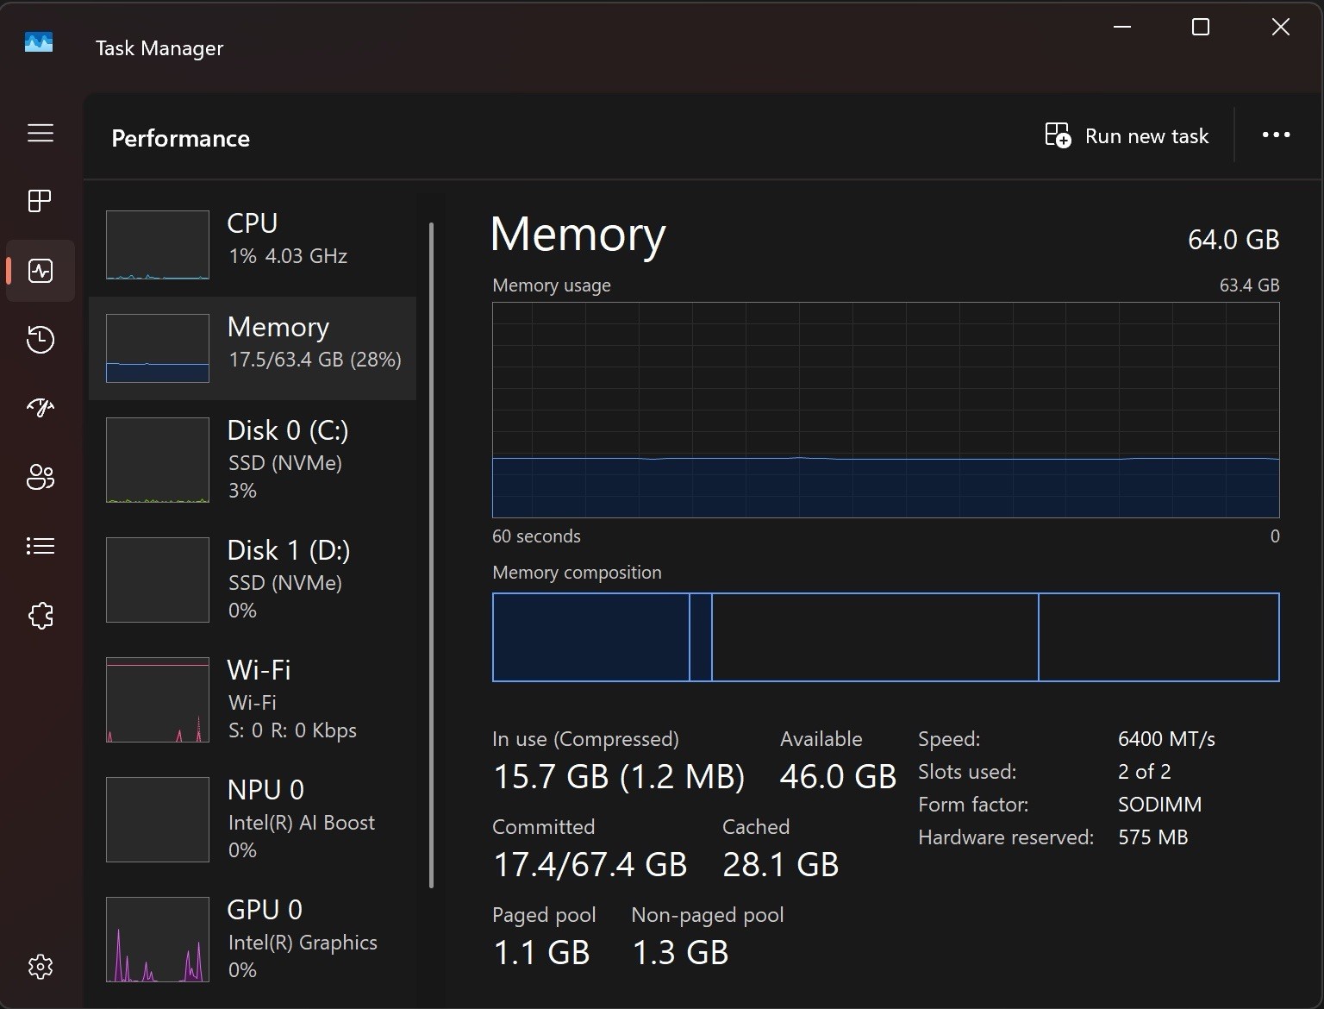Switch to the Users page icon
The height and width of the screenshot is (1009, 1324).
pos(41,477)
